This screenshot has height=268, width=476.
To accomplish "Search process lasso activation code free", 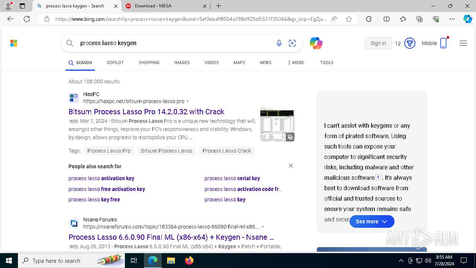I will click(x=243, y=189).
